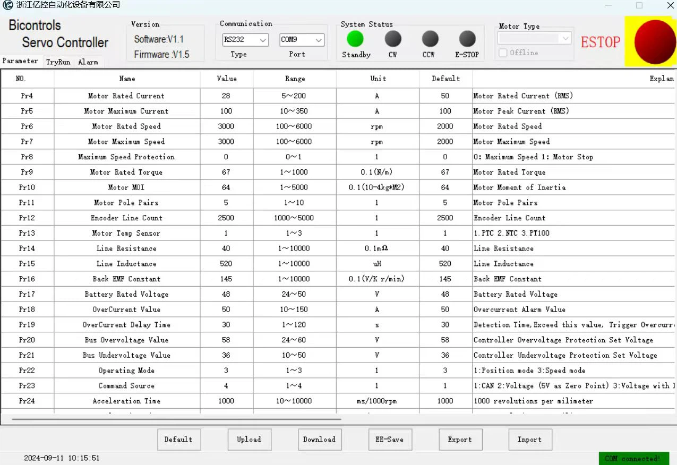Image resolution: width=677 pixels, height=465 pixels.
Task: Click the Upload button
Action: pos(249,440)
